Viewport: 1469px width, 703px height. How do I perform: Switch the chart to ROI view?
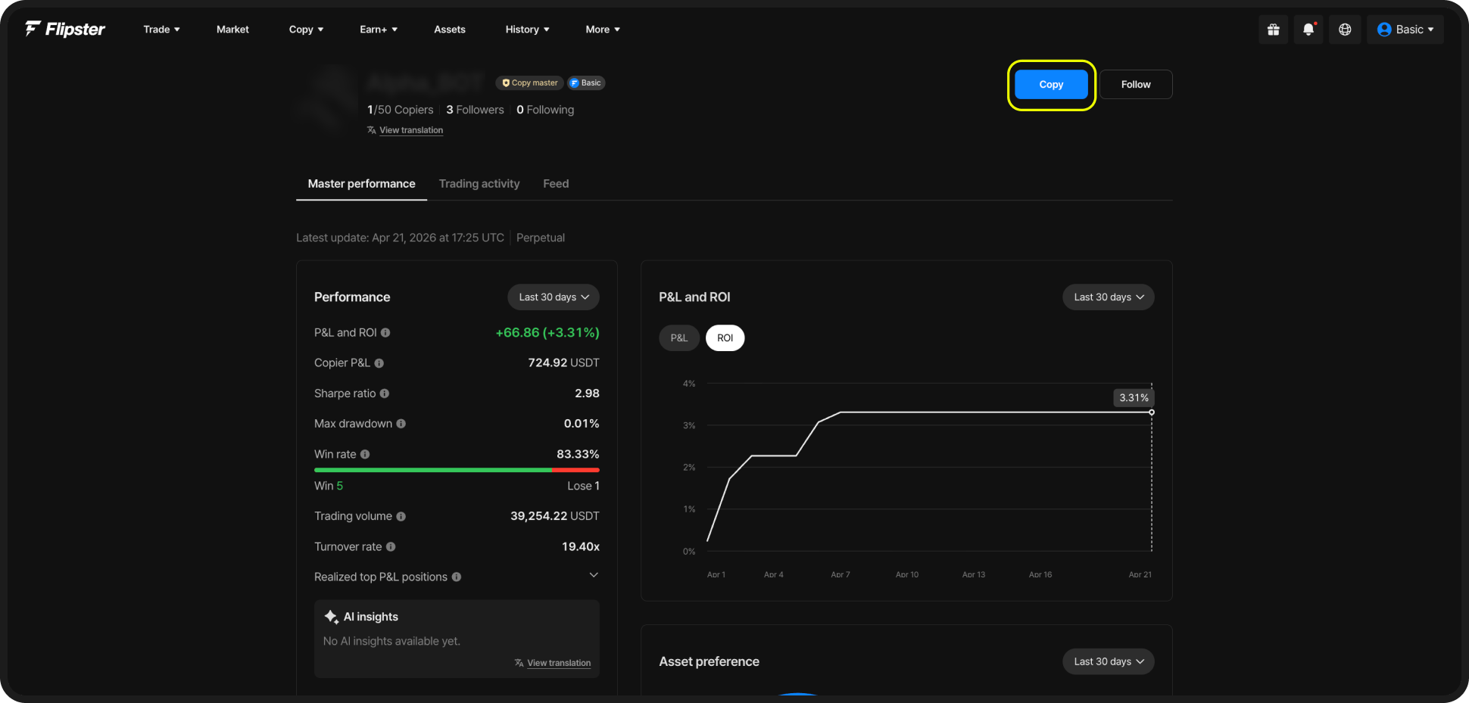(x=725, y=338)
